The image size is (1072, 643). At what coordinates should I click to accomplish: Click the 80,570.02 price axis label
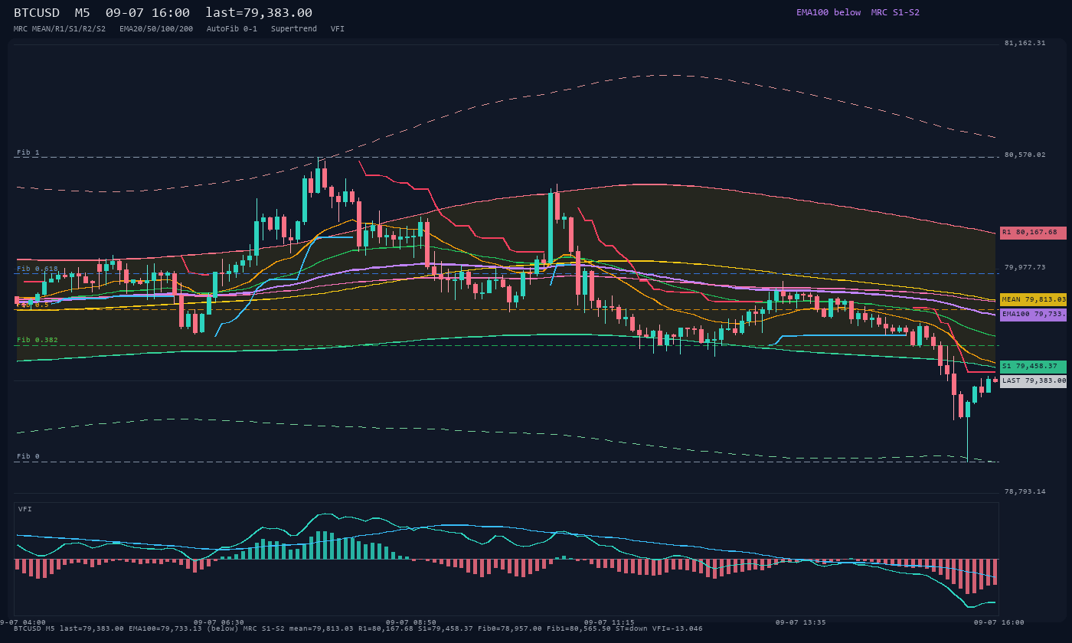(1025, 155)
